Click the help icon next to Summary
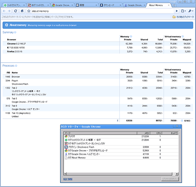The image size is (196, 187). click(x=15, y=32)
